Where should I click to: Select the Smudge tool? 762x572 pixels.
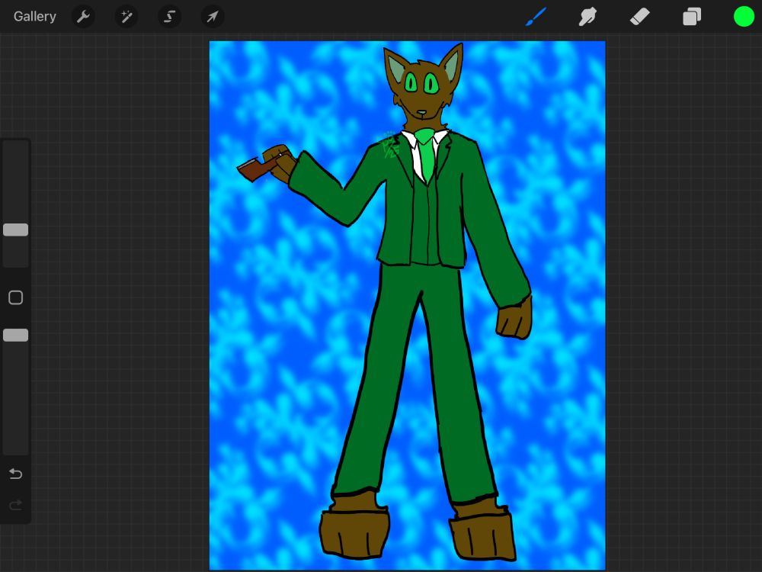click(x=588, y=16)
